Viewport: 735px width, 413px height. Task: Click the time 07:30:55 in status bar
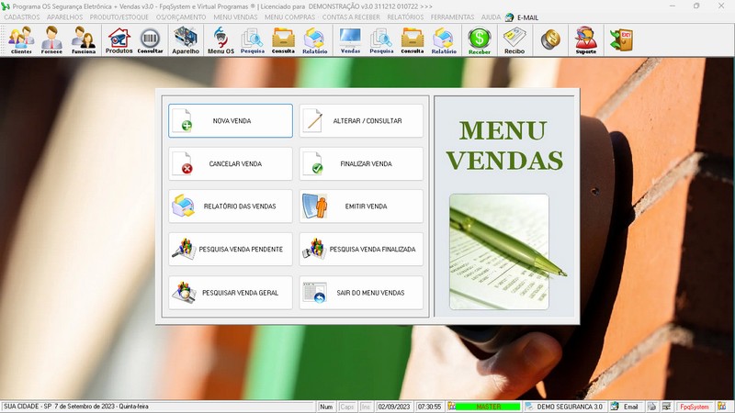429,407
